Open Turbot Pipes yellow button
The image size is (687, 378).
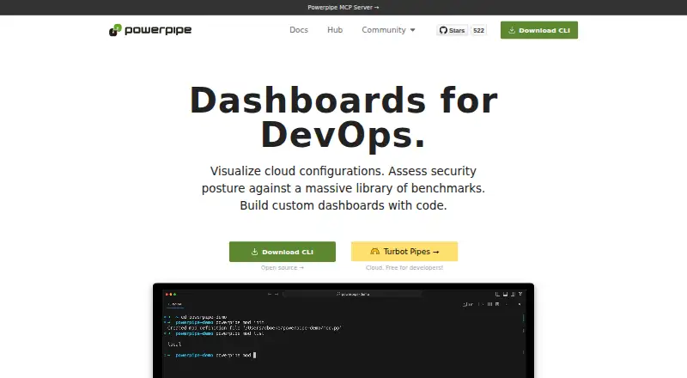[x=404, y=252]
